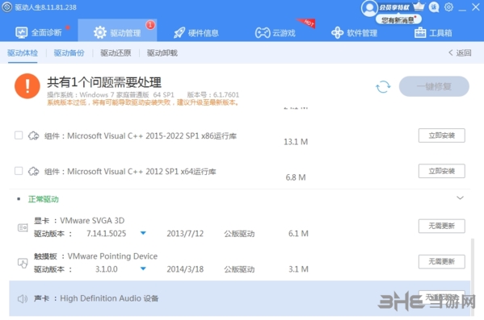Click component icon for VC++ 2015-2022
This screenshot has height=320, width=484.
coord(33,135)
